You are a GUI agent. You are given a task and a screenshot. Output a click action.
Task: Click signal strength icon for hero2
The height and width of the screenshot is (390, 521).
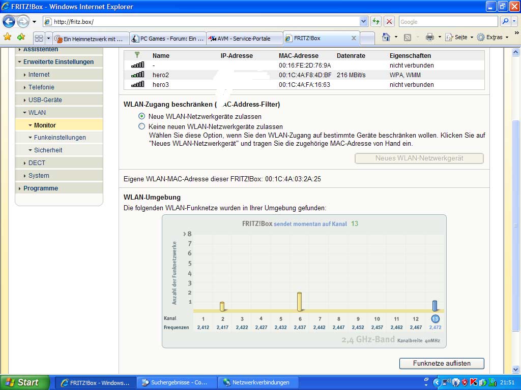tap(137, 75)
